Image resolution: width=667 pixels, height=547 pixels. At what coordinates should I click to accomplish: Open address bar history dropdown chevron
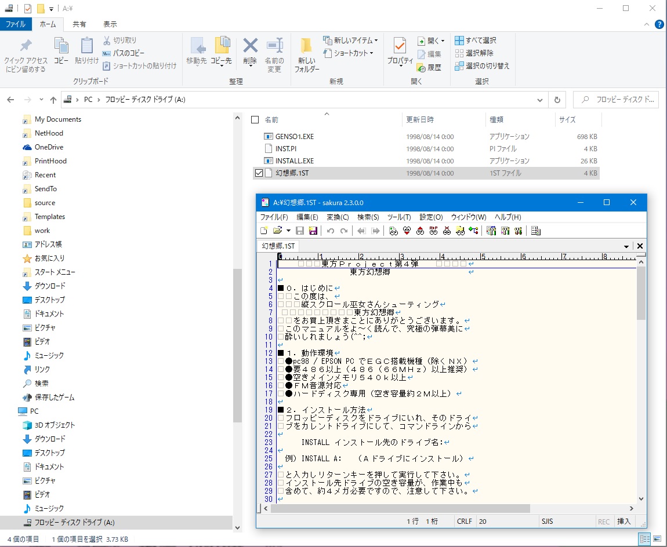tap(539, 100)
